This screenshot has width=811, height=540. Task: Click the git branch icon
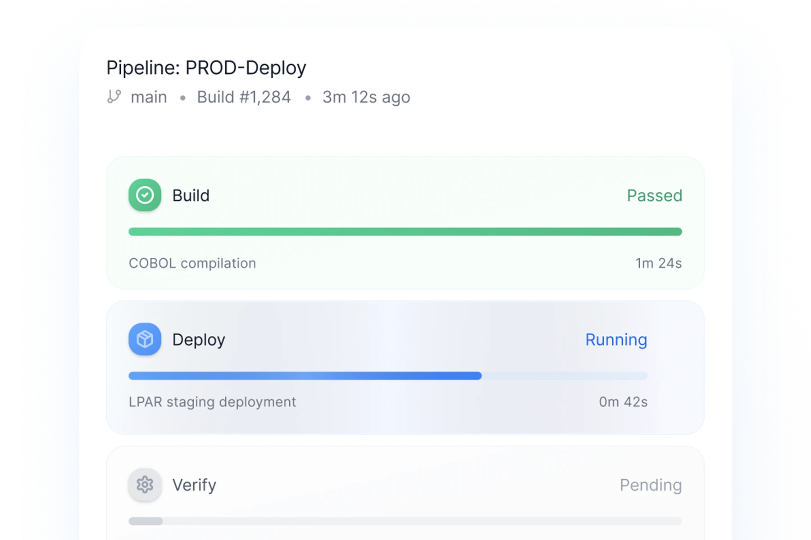tap(114, 97)
